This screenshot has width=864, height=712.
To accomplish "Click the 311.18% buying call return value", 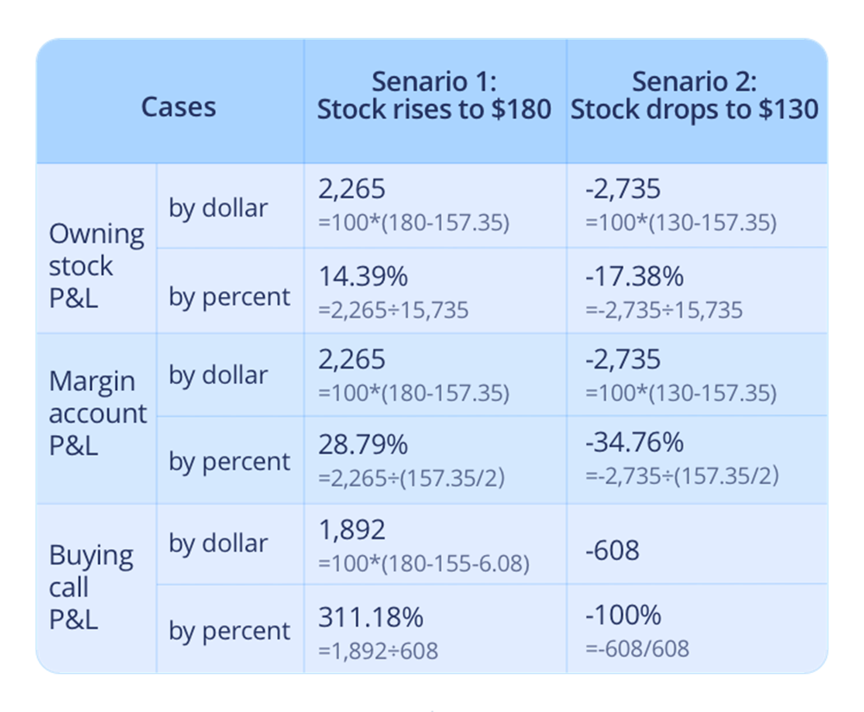I will 371,616.
